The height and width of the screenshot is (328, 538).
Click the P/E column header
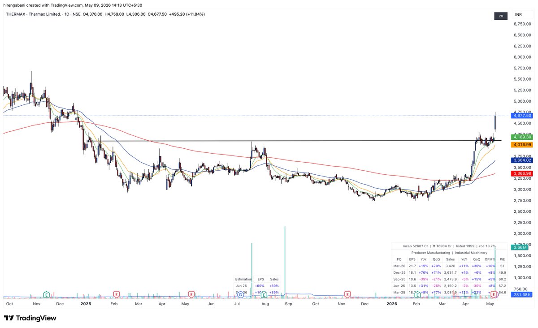(502, 259)
